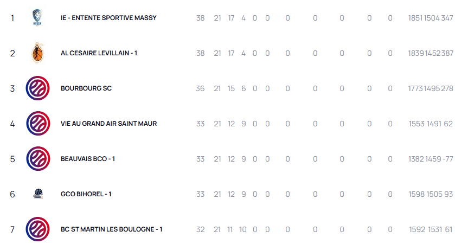Select the GCO Bihorel - 1 team name
Viewport: 455px width, 244px height.
[86, 194]
